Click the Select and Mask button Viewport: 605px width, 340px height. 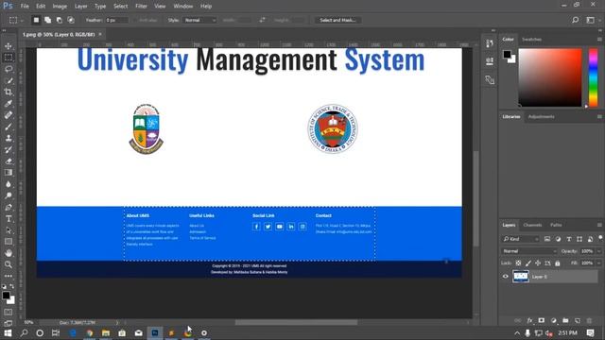click(x=337, y=20)
